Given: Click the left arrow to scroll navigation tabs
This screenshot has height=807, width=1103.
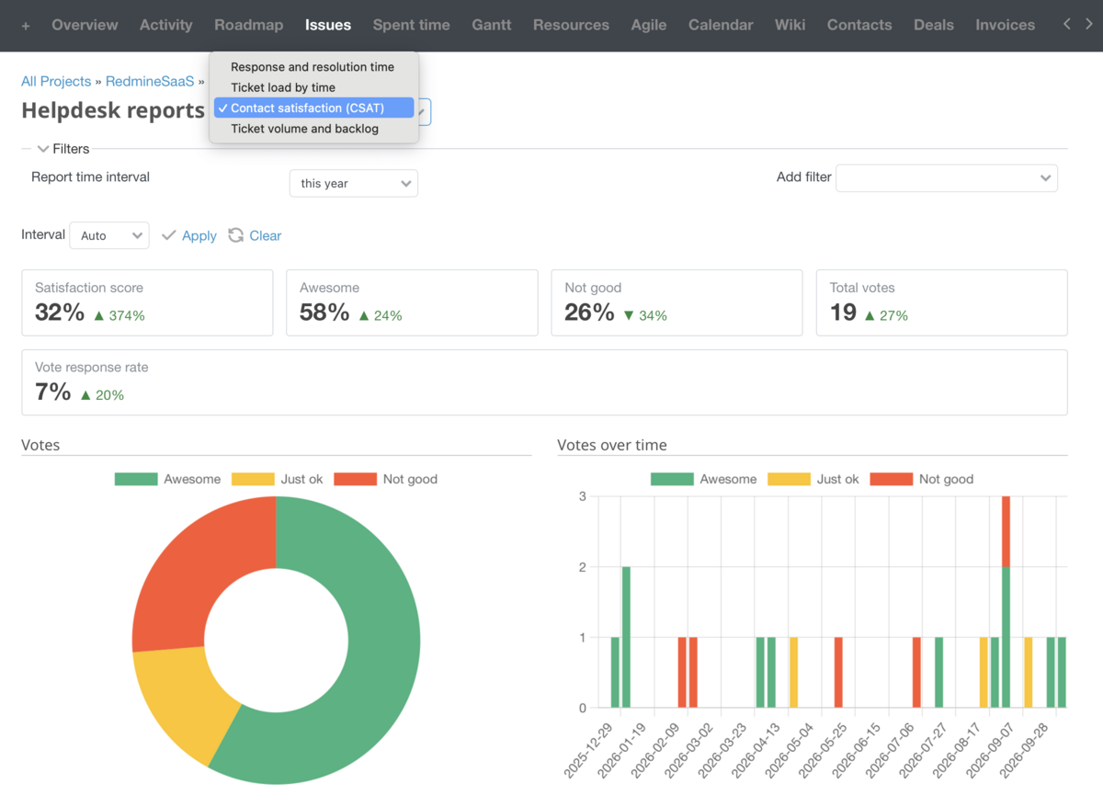Looking at the screenshot, I should (x=1067, y=24).
